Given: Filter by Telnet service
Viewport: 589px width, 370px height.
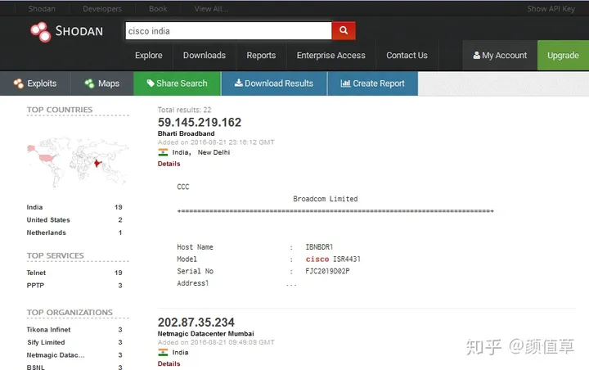Looking at the screenshot, I should tap(36, 273).
